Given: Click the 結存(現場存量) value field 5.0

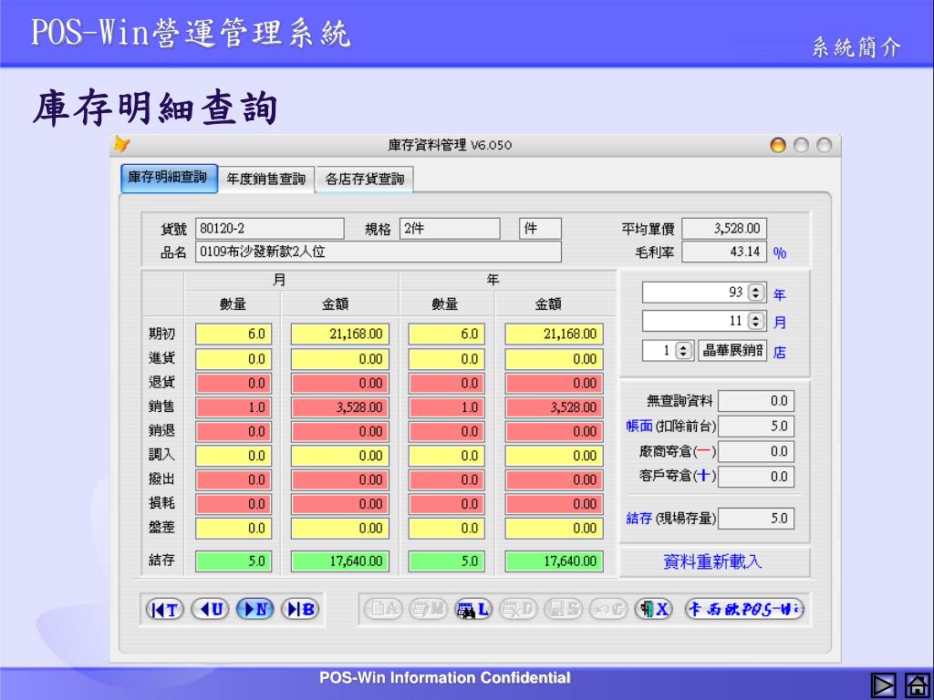Looking at the screenshot, I should click(x=756, y=519).
